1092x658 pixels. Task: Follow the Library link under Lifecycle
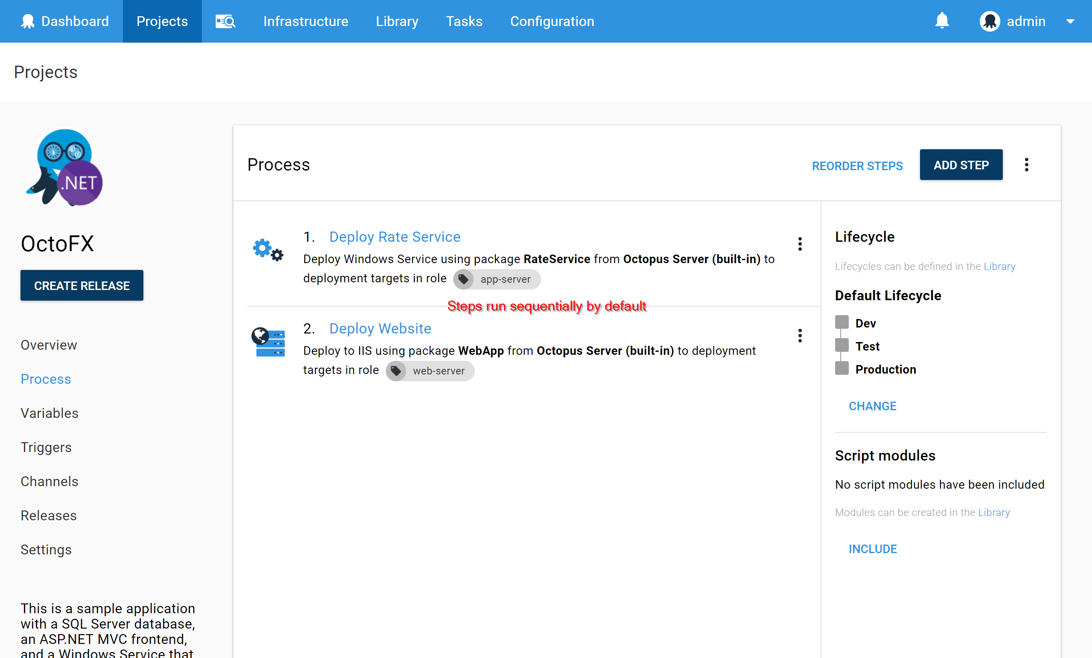click(x=999, y=266)
